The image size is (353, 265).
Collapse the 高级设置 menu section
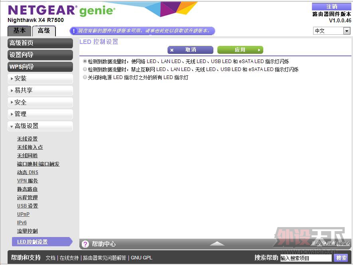pos(40,126)
